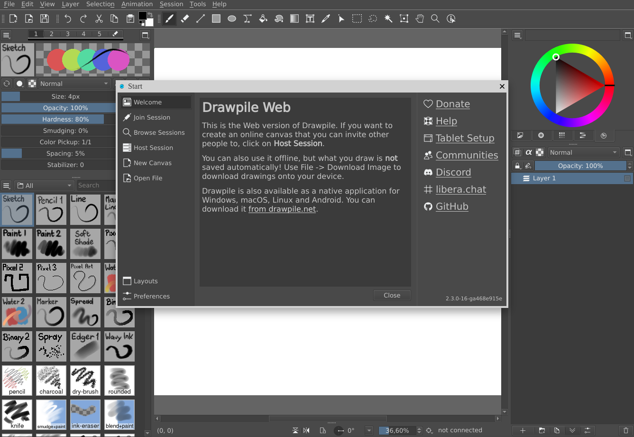Open the File menu
The height and width of the screenshot is (437, 634).
(9, 4)
